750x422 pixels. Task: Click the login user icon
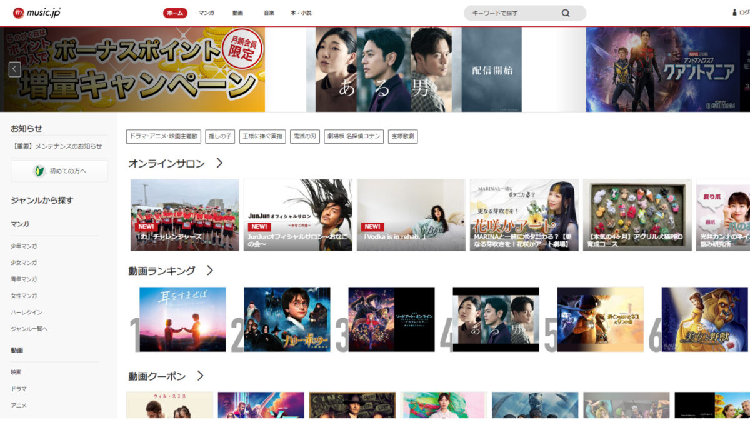click(x=735, y=13)
